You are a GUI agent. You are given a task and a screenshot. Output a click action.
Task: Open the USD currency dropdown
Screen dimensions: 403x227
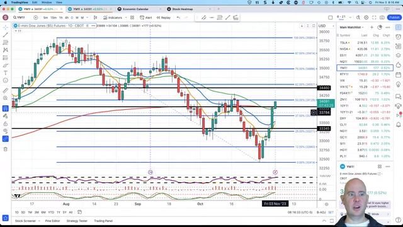tap(326, 26)
